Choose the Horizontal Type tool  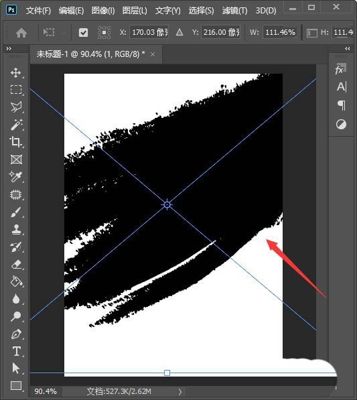point(16,351)
